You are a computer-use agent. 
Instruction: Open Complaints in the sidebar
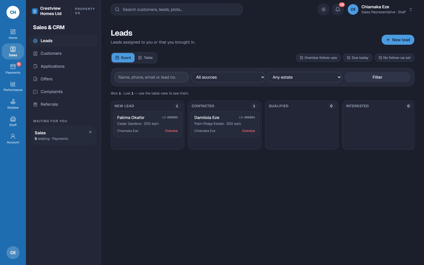pos(64,92)
